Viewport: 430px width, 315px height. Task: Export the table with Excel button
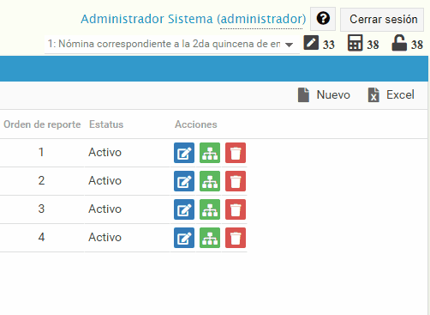pos(391,94)
